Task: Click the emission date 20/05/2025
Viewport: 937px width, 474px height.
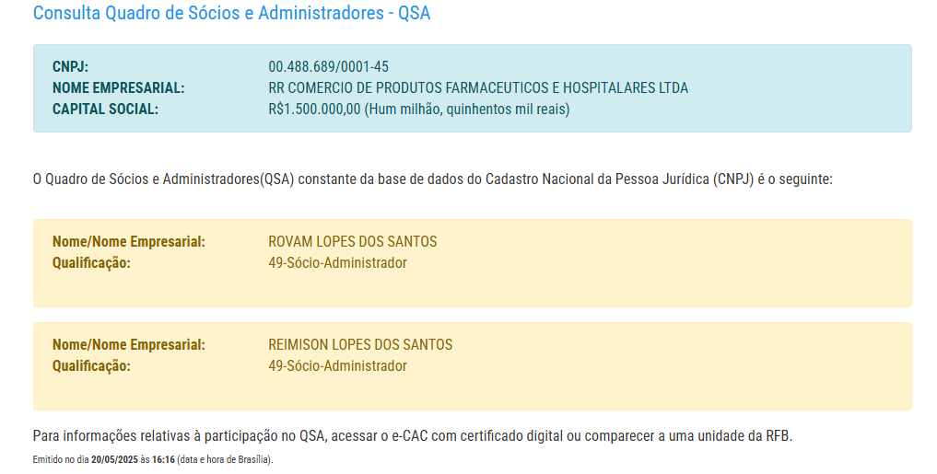Action: [x=114, y=459]
